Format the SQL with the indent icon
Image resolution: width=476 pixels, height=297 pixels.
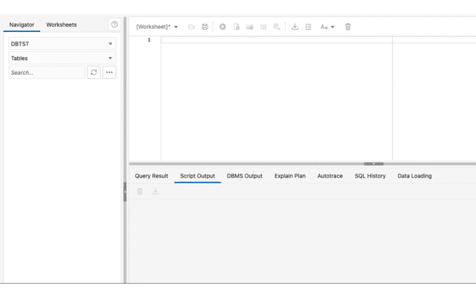(309, 27)
